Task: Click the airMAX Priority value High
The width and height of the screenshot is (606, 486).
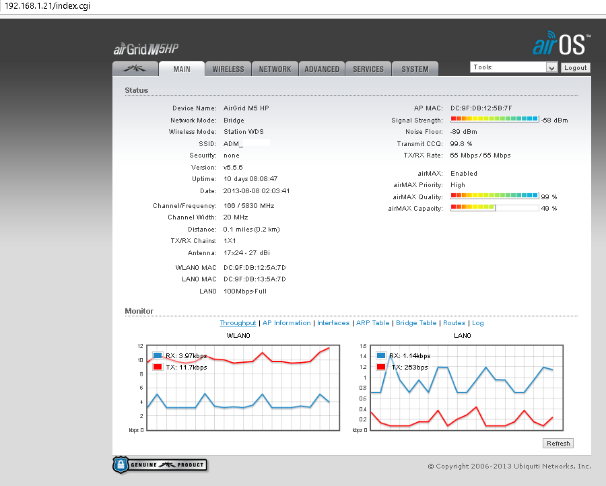Action: (458, 185)
